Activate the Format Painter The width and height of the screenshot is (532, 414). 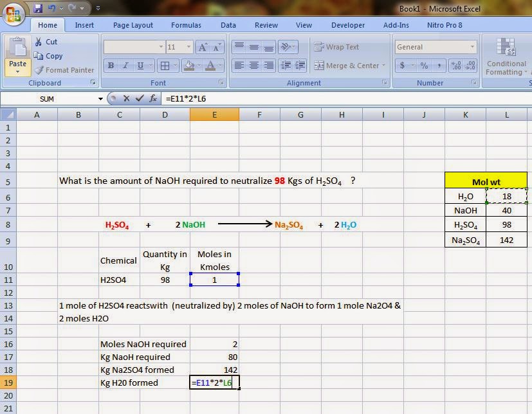click(x=64, y=70)
